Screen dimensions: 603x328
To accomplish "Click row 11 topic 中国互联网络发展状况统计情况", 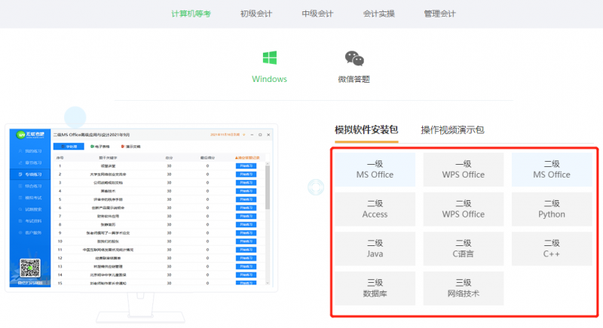I will point(108,250).
